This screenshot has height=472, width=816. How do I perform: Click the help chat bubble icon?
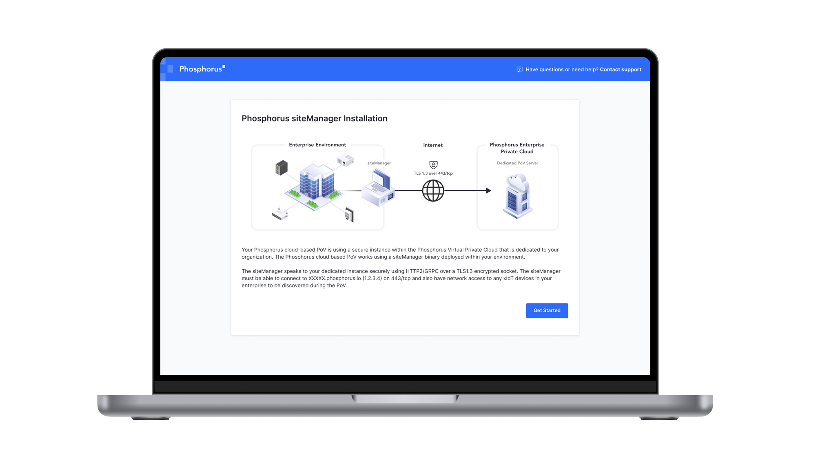click(519, 69)
